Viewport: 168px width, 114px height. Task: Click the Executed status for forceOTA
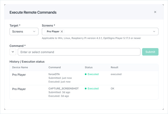(x=93, y=74)
